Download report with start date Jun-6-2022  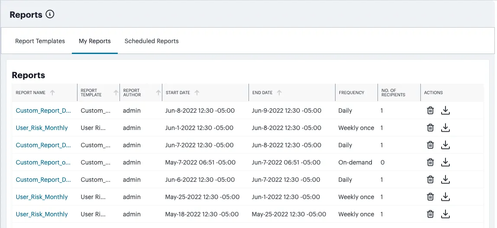tap(445, 179)
